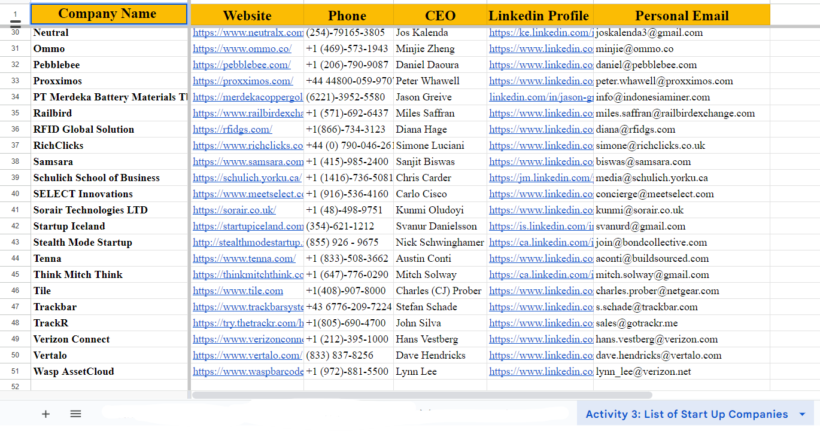Viewport: 820px width, 431px height.
Task: Open the verizonconnect website link
Action: click(248, 340)
